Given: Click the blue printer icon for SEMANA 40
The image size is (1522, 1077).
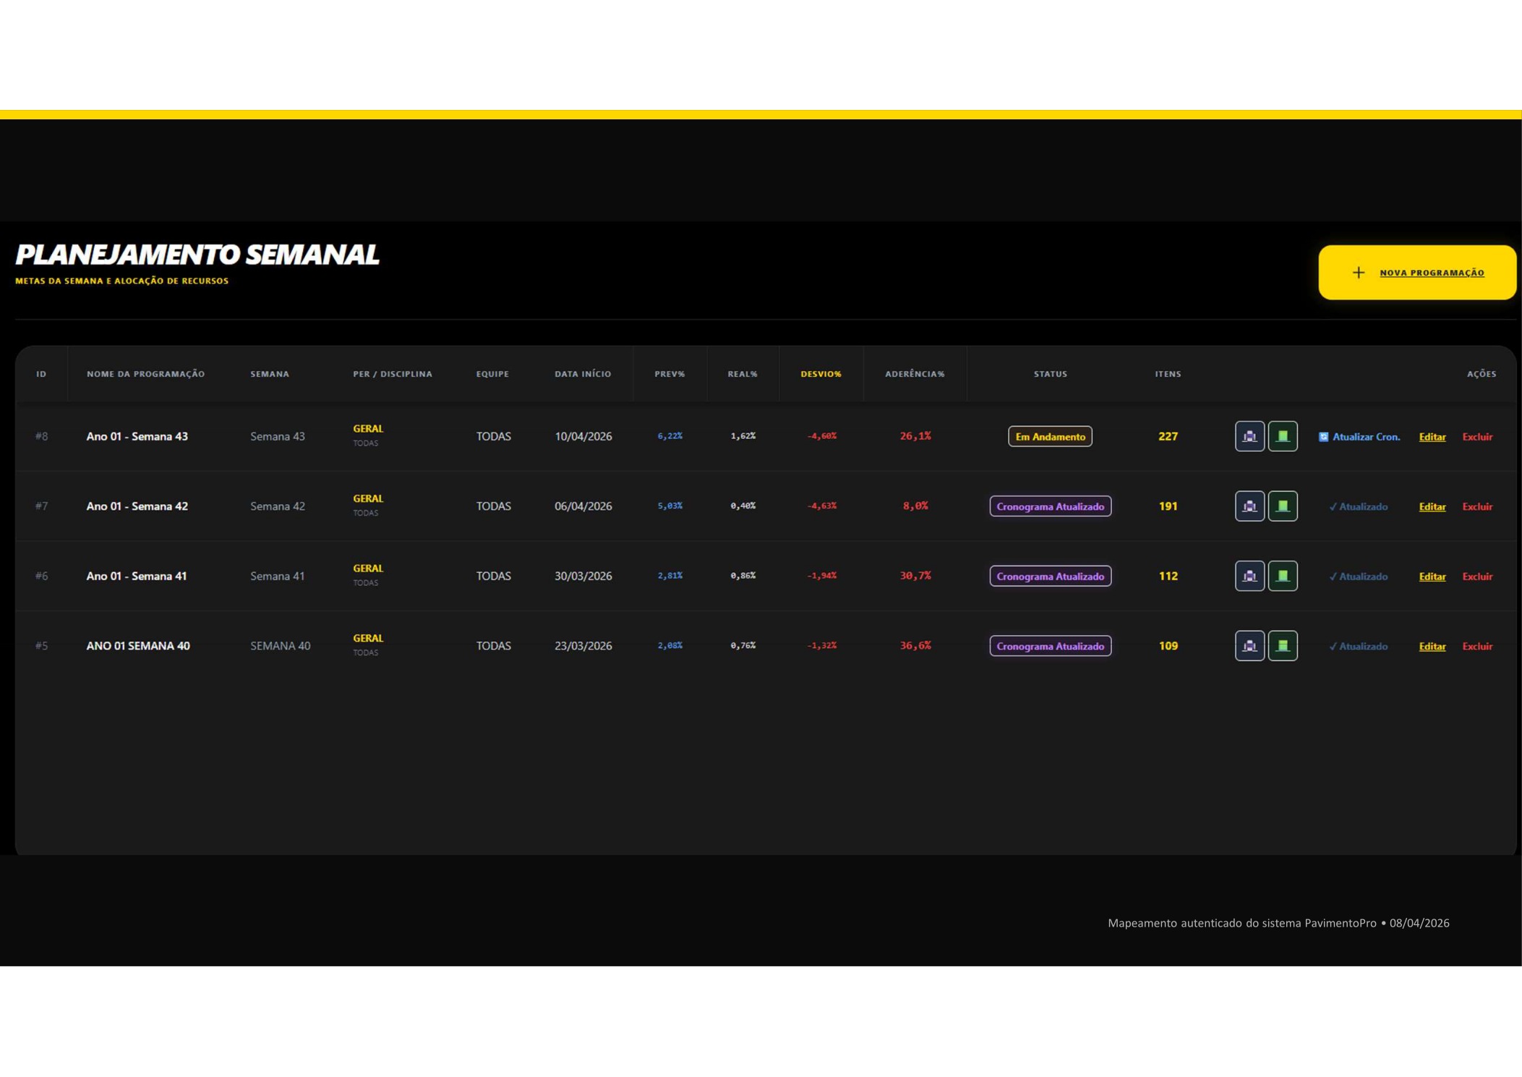Looking at the screenshot, I should (x=1249, y=646).
